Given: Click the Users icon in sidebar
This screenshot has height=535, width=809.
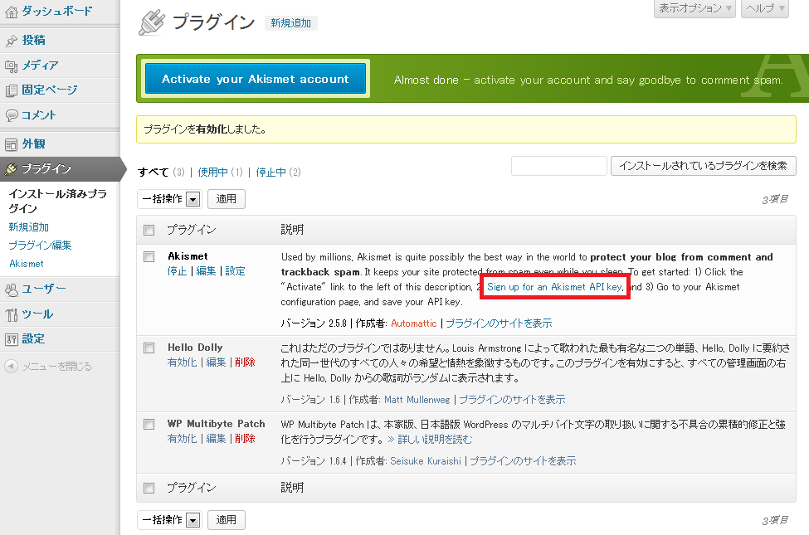Looking at the screenshot, I should tap(11, 289).
